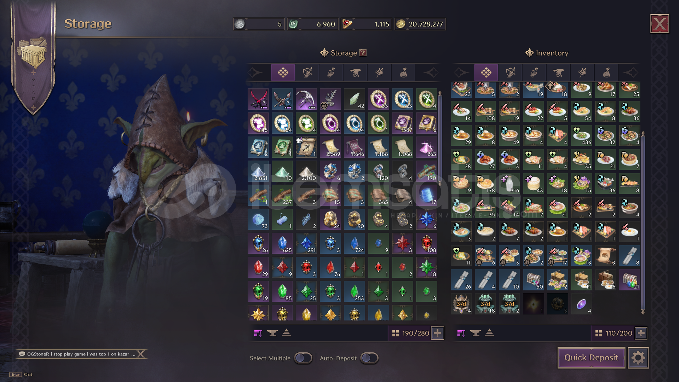Select the Inventory potion category tab
The width and height of the screenshot is (680, 382).
pyautogui.click(x=534, y=73)
